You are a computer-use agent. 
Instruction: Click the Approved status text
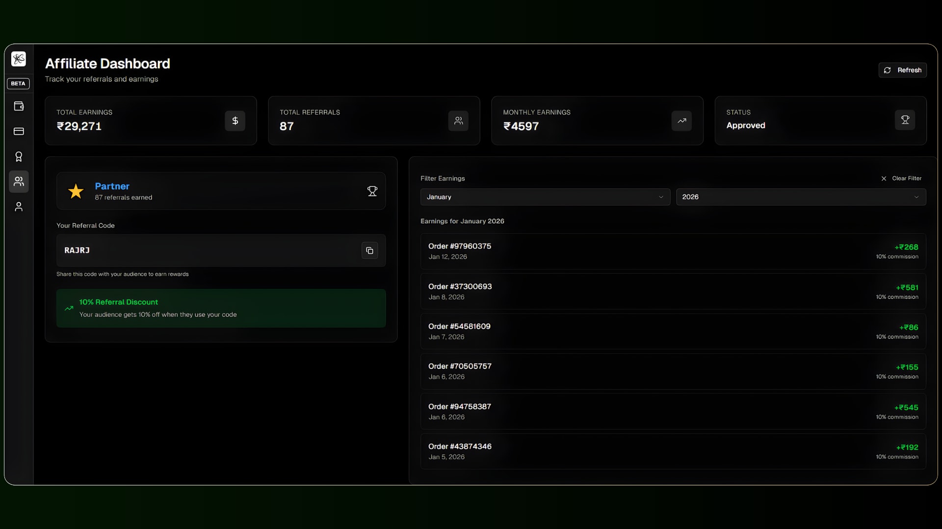pos(746,125)
